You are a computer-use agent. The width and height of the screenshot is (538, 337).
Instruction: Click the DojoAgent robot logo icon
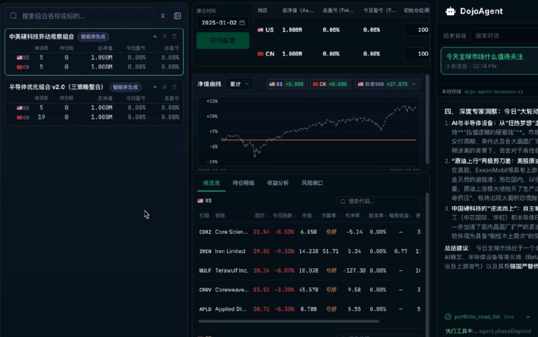pyautogui.click(x=450, y=11)
